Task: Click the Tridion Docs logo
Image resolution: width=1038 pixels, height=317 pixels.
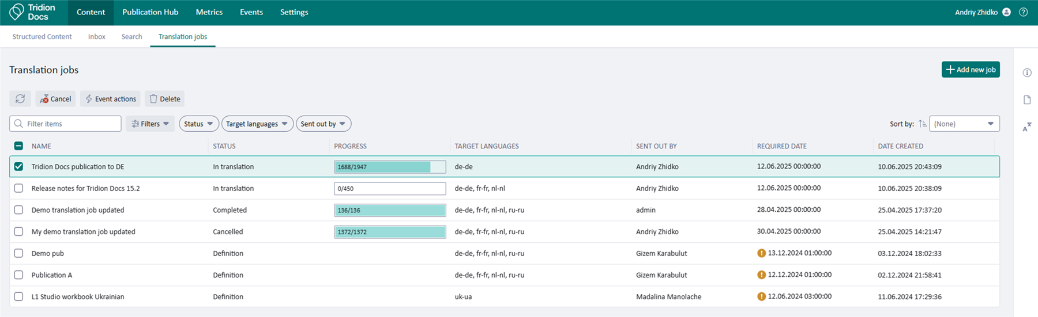Action: click(x=33, y=12)
